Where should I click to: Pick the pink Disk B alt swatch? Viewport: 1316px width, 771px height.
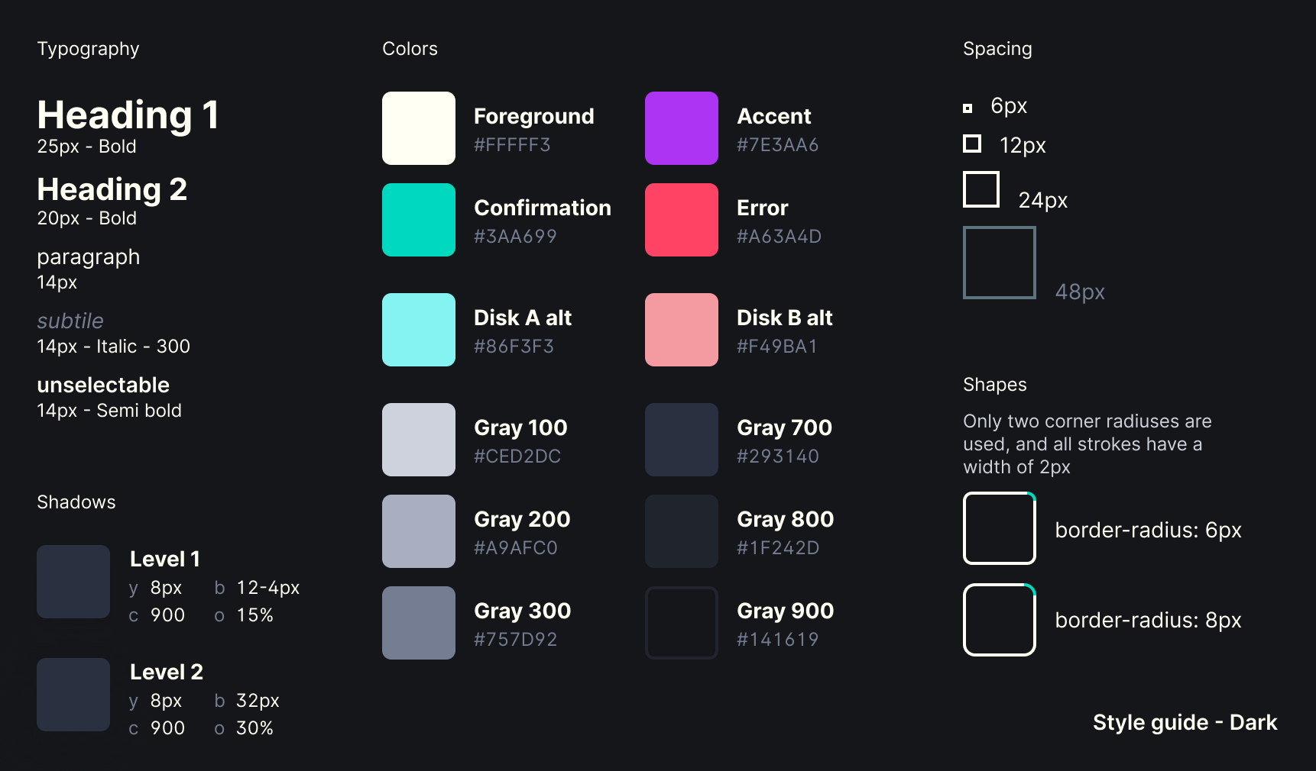pyautogui.click(x=682, y=330)
